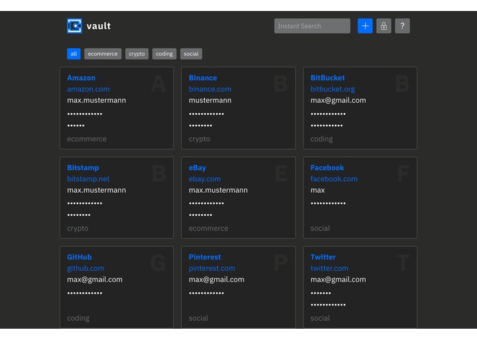Click ecommerce label on Amazon card

click(x=86, y=139)
